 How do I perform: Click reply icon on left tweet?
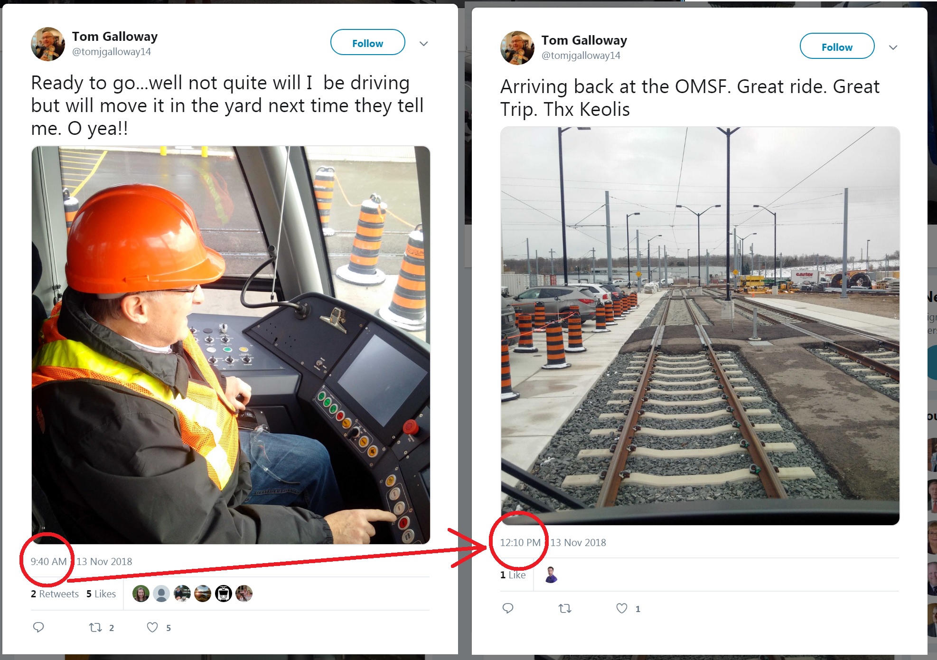38,627
